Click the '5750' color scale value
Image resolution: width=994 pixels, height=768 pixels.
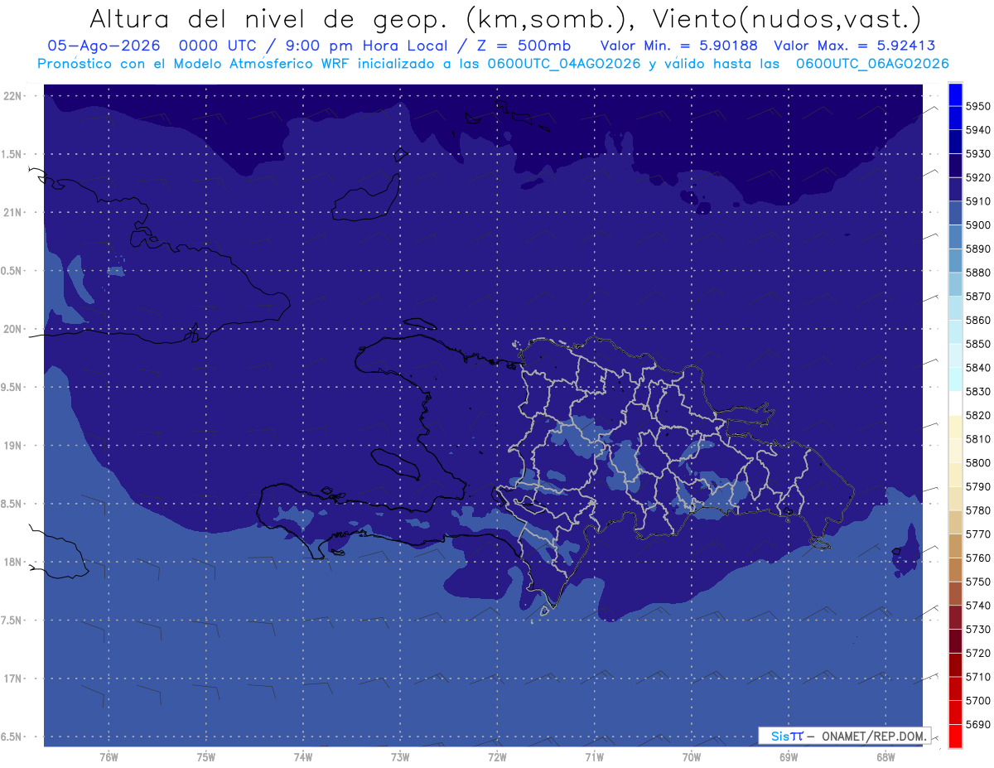tap(977, 582)
